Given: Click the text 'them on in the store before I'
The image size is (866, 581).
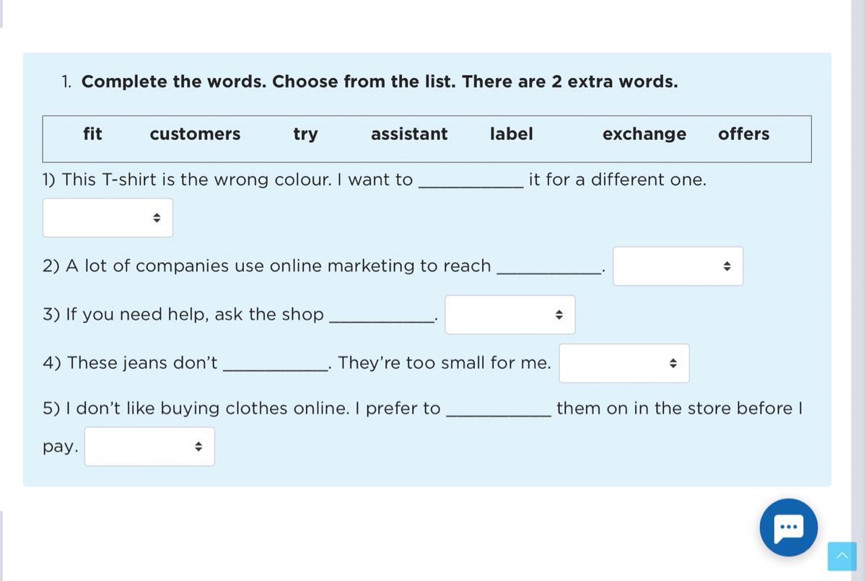Looking at the screenshot, I should tap(679, 409).
